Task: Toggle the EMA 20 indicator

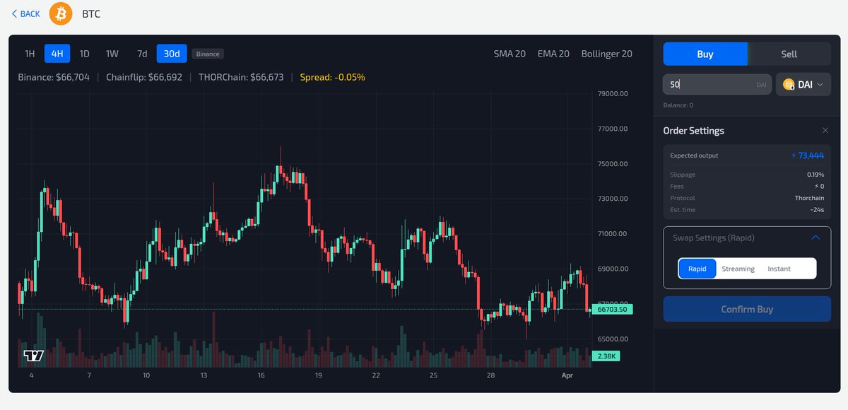Action: (553, 54)
